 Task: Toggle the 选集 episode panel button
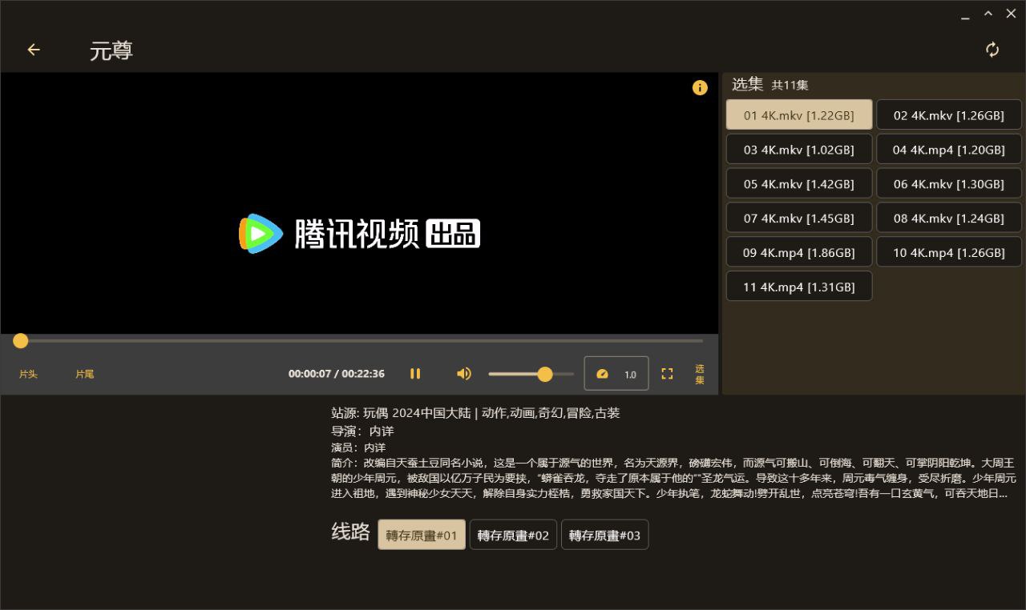700,374
